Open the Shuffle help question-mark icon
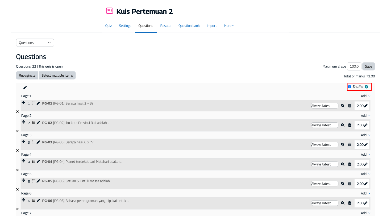This screenshot has height=216, width=391. click(366, 87)
